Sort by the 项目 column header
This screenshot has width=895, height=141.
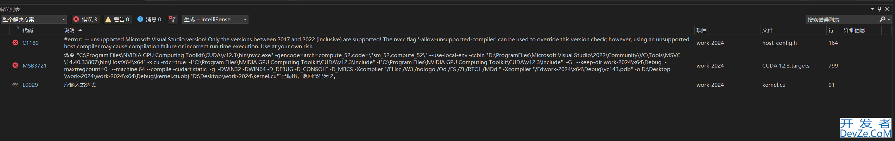point(702,30)
